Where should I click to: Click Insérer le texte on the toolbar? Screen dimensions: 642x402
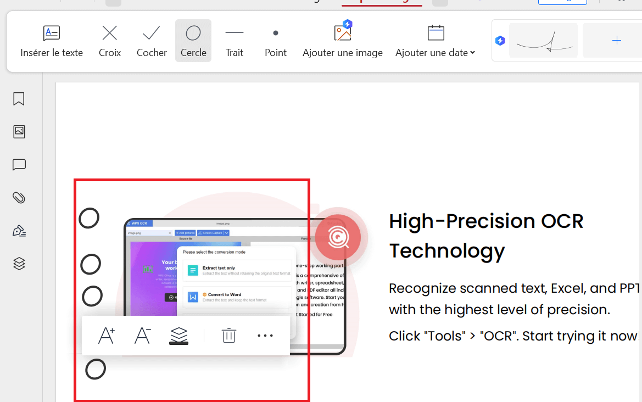pos(51,40)
